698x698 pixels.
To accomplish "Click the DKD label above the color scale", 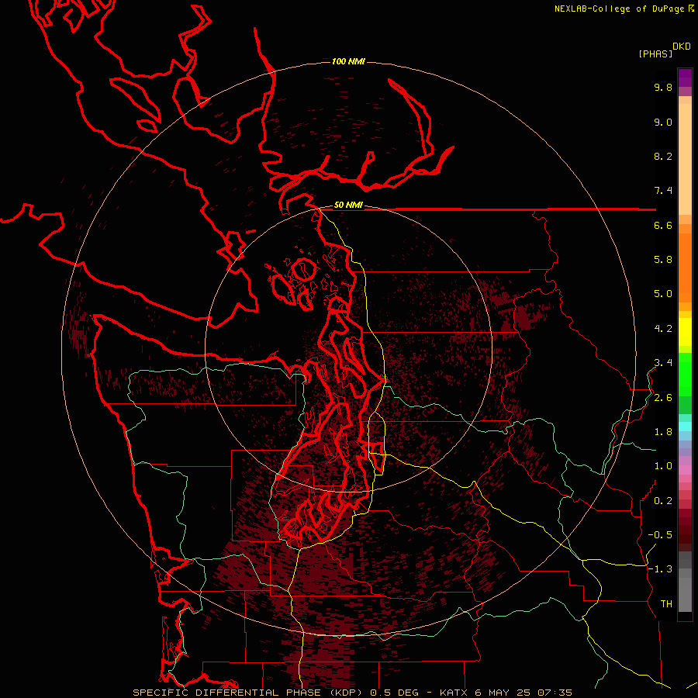I will (x=682, y=47).
